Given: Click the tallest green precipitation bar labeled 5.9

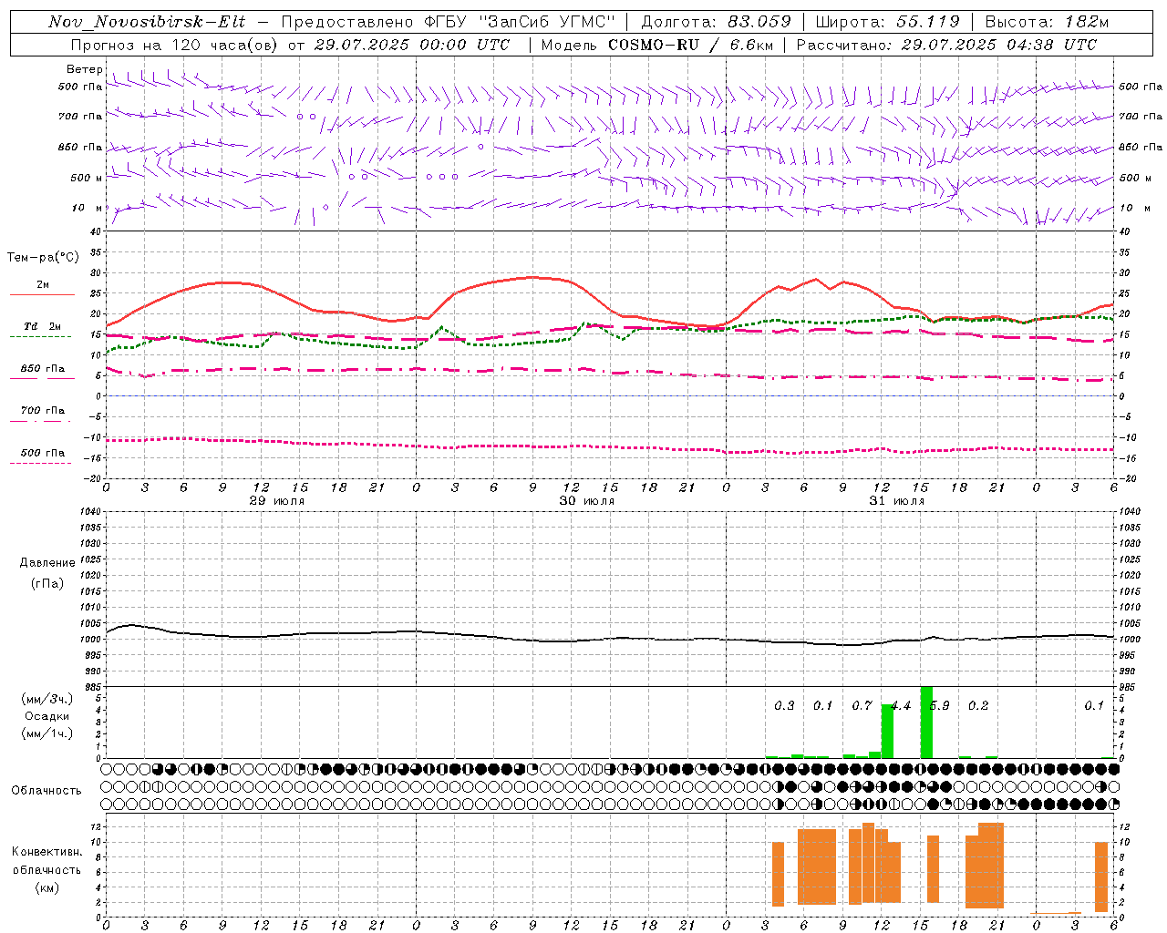Looking at the screenshot, I should 926,723.
